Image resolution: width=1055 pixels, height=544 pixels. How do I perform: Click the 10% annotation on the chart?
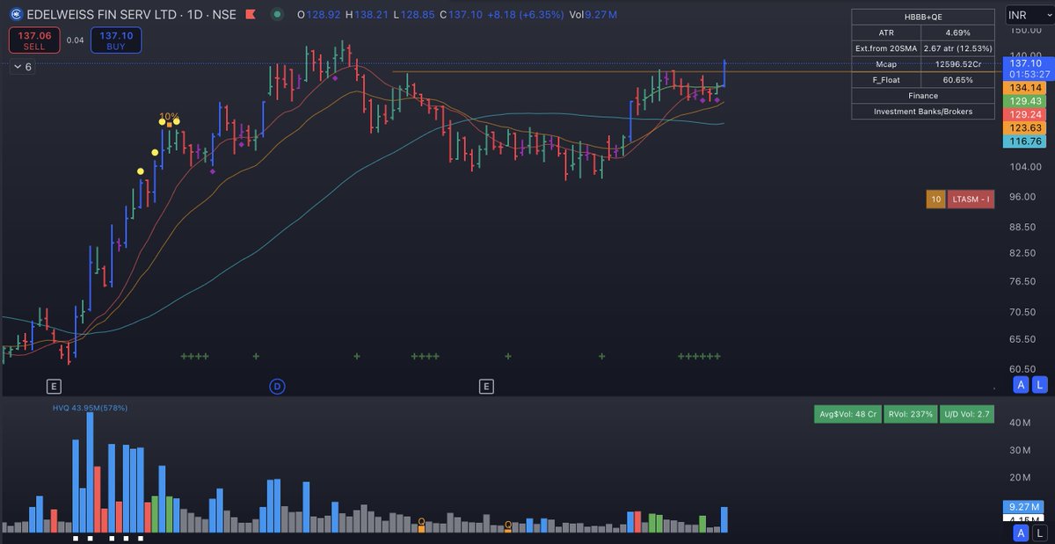[169, 116]
